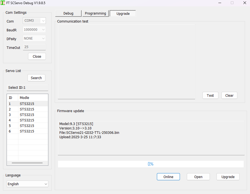
Task: Click the Select ID:1 field
Action: pyautogui.click(x=27, y=88)
